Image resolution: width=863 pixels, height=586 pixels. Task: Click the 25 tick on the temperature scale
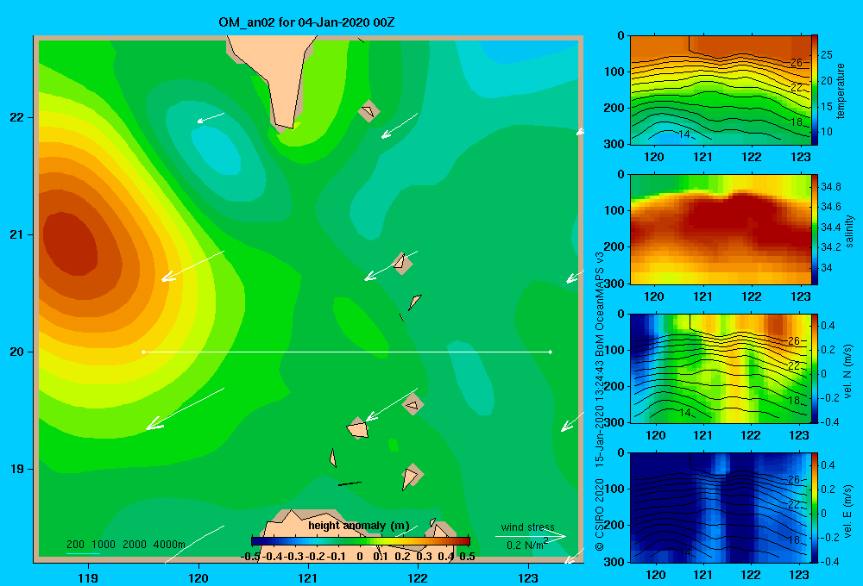tap(826, 55)
